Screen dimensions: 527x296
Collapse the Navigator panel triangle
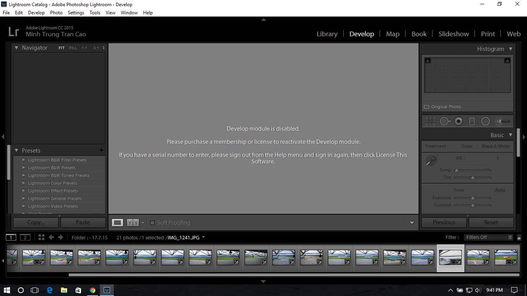click(x=17, y=48)
